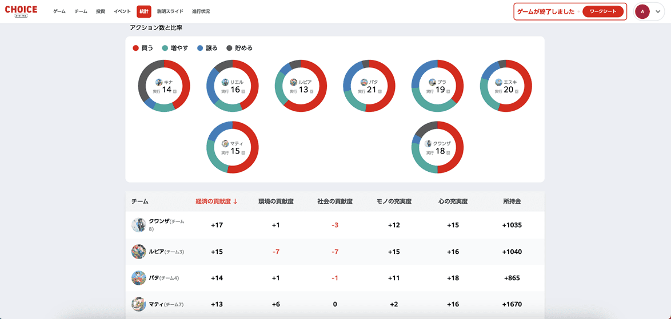The image size is (671, 319).
Task: Click the 貯める grey legend swatch
Action: 230,49
